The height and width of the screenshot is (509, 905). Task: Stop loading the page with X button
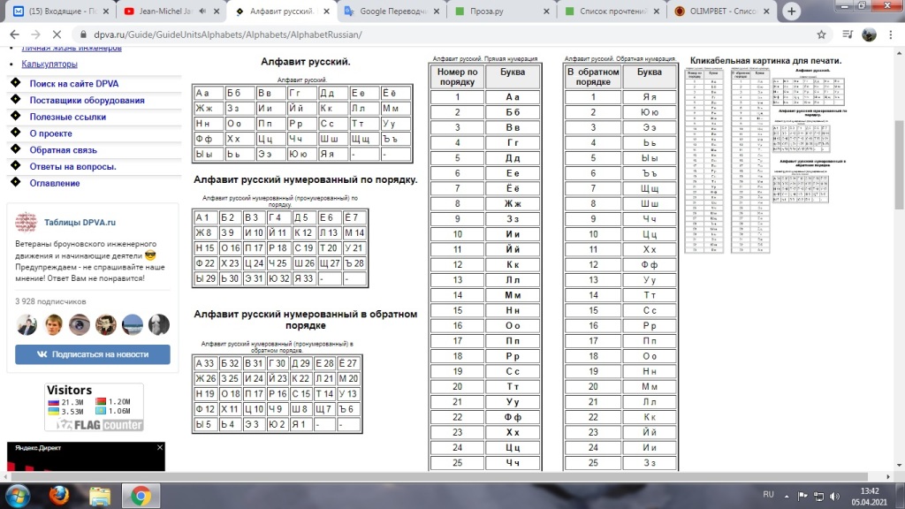click(57, 34)
